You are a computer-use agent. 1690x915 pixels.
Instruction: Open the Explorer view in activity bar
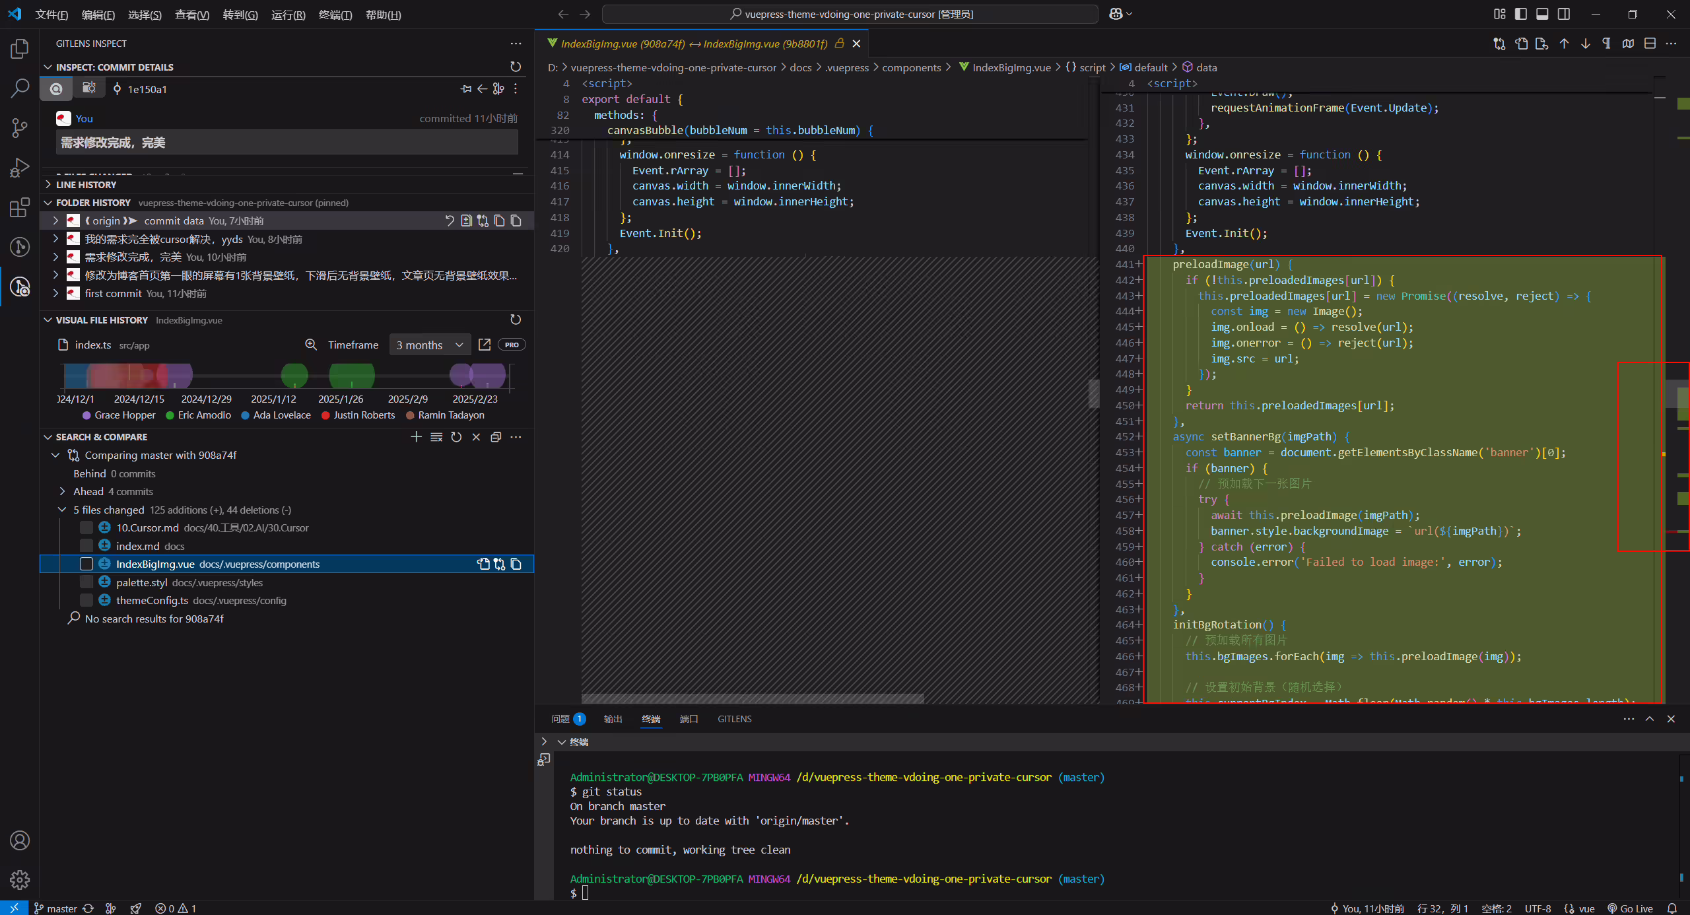pyautogui.click(x=20, y=48)
